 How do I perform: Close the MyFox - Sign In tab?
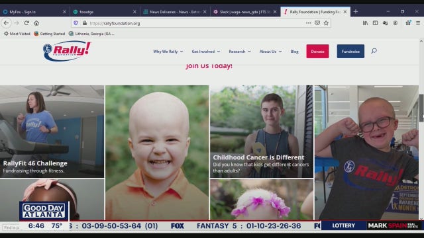point(64,12)
